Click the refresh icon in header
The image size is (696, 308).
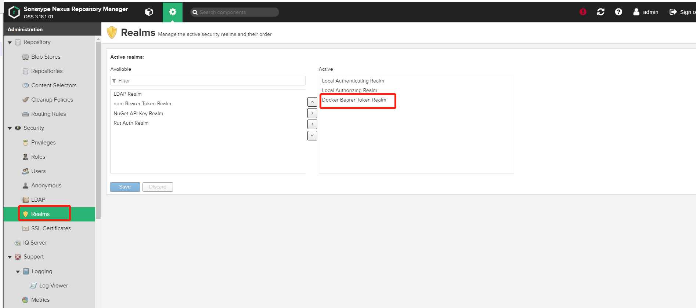click(x=601, y=12)
